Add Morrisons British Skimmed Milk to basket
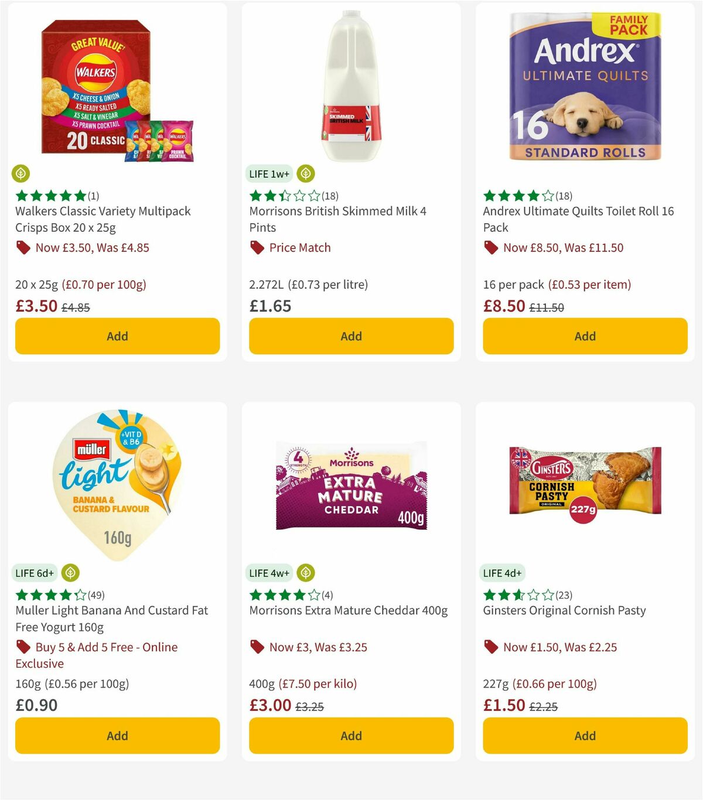Viewport: 703px width, 800px height. tap(351, 336)
